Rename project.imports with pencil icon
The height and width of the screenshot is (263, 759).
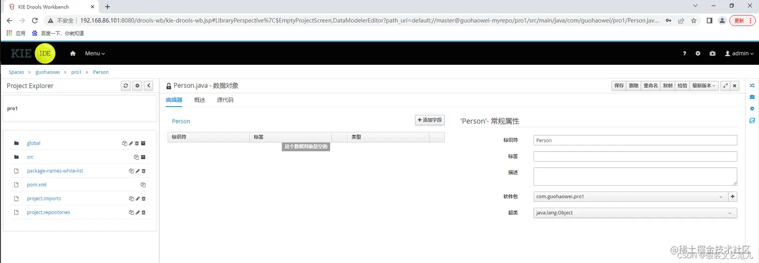138,198
